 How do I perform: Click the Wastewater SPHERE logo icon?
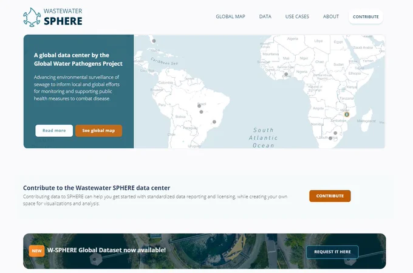pyautogui.click(x=32, y=17)
